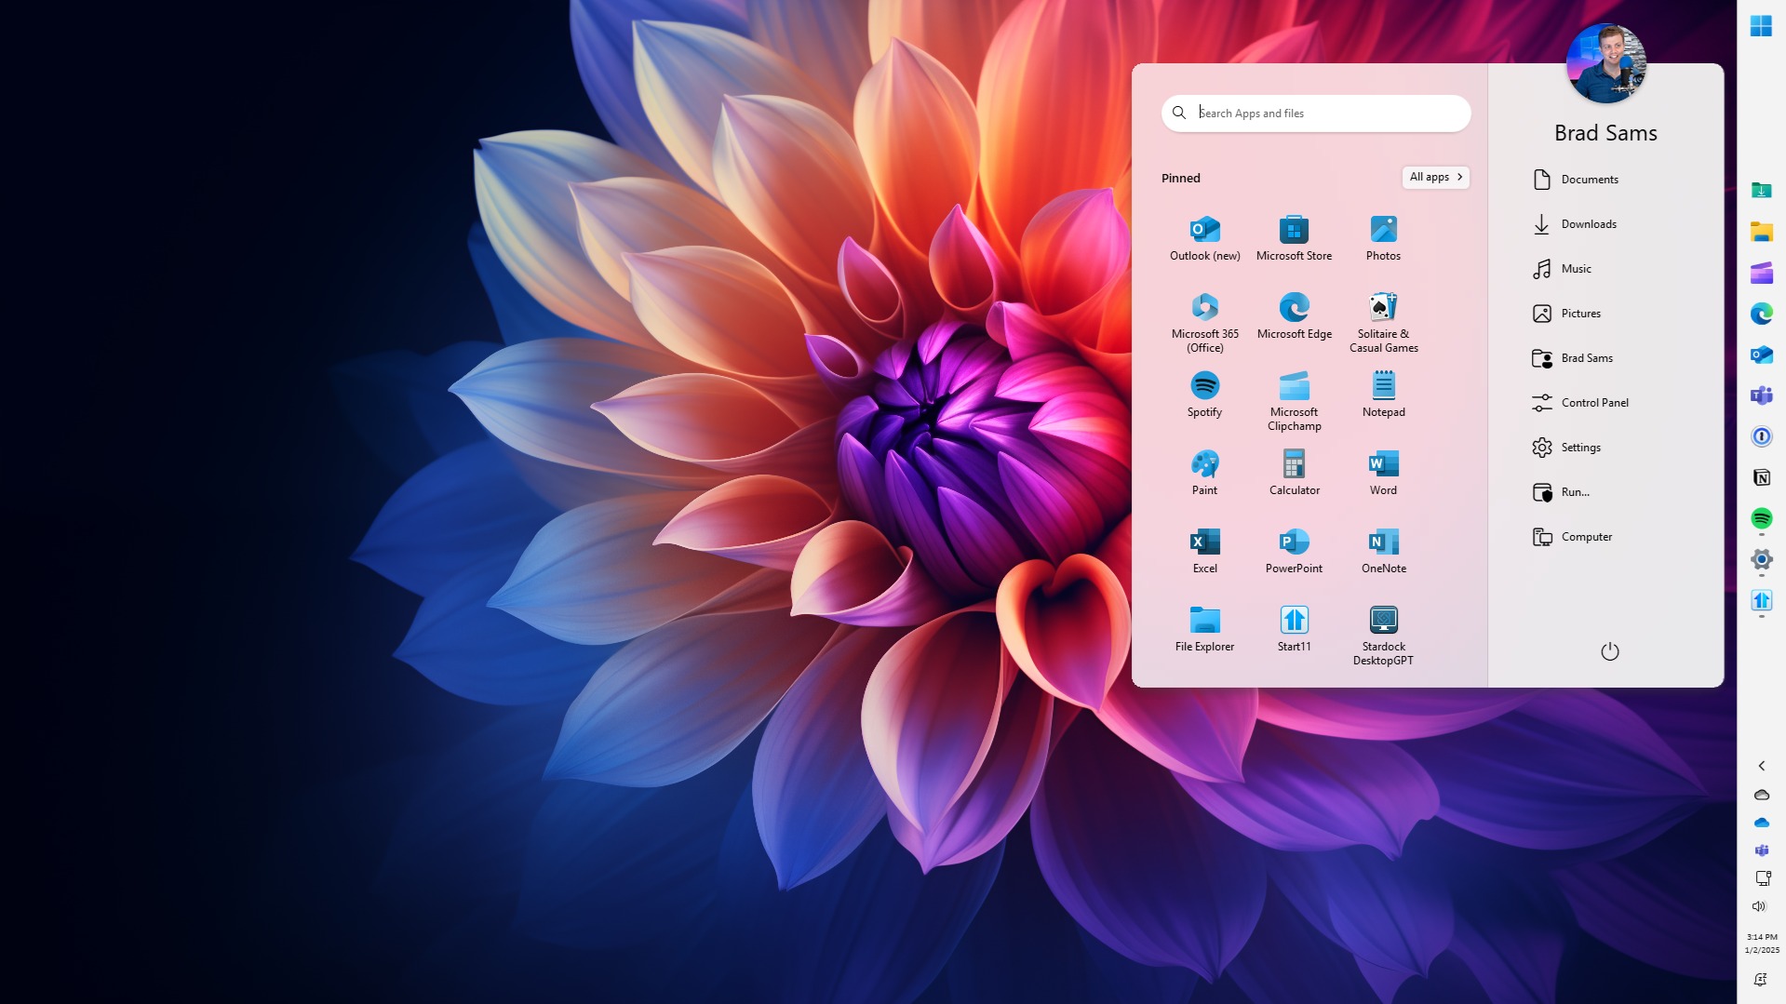Open Outlook from the taskbar
1786x1004 pixels.
click(1761, 355)
